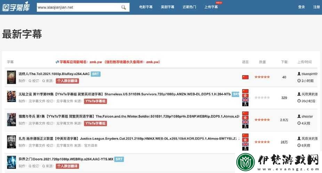
Task: Click Hong Kong flag in Shameless row
Action: pyautogui.click(x=245, y=95)
